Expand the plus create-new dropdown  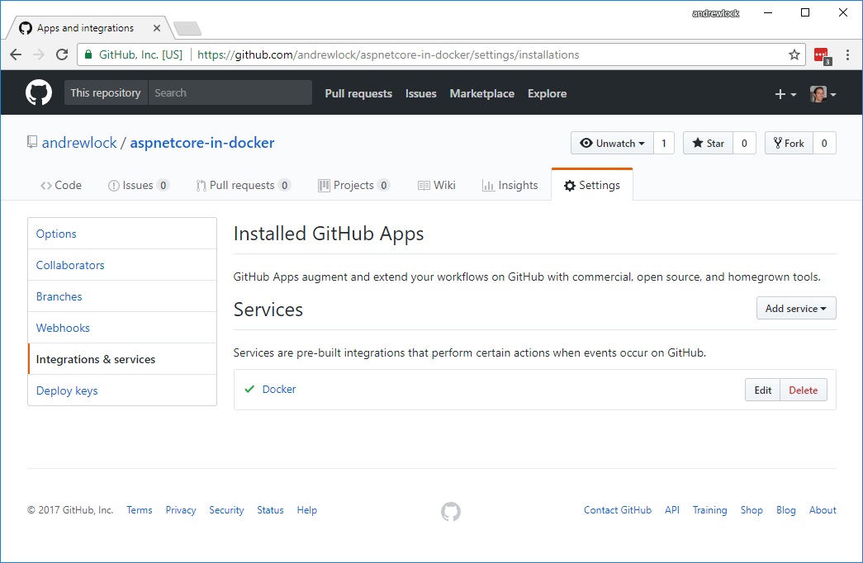click(x=785, y=94)
